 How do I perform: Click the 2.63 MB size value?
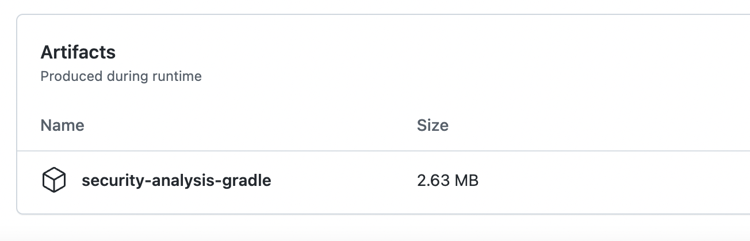(447, 181)
